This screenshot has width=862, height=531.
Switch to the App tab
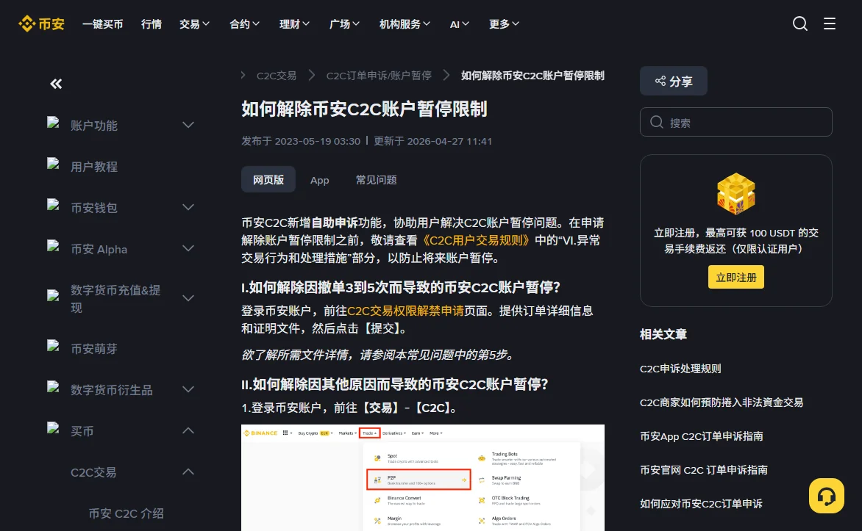(319, 180)
